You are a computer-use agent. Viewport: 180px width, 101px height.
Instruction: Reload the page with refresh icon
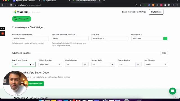click(11, 5)
